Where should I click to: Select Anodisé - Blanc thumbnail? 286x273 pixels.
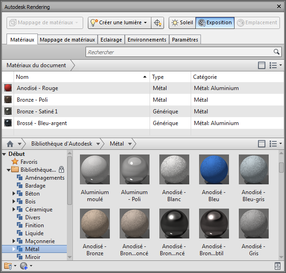tap(174, 169)
